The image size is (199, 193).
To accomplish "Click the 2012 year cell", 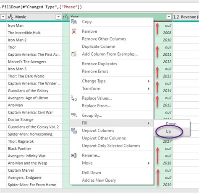I will coord(167,62).
